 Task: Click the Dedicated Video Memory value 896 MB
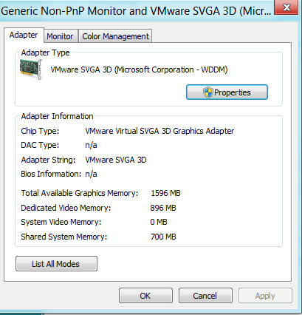click(x=163, y=208)
